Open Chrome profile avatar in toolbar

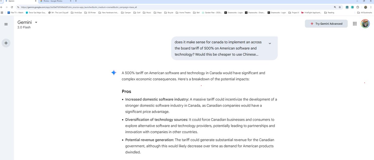pyautogui.click(x=366, y=7)
